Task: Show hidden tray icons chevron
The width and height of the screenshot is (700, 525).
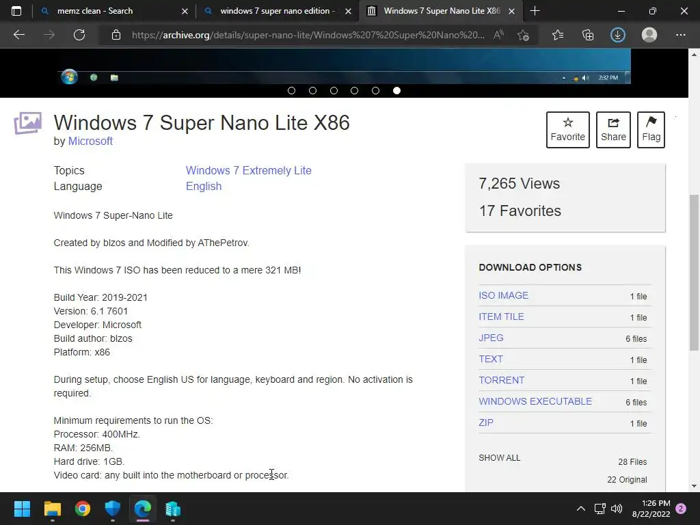Action: pos(581,509)
